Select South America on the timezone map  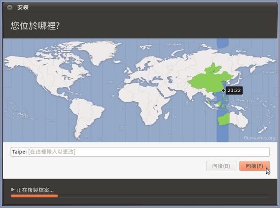click(86, 116)
